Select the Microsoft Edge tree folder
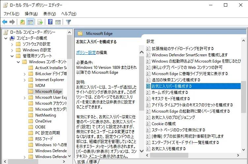The width and height of the screenshot is (248, 164). click(48, 92)
